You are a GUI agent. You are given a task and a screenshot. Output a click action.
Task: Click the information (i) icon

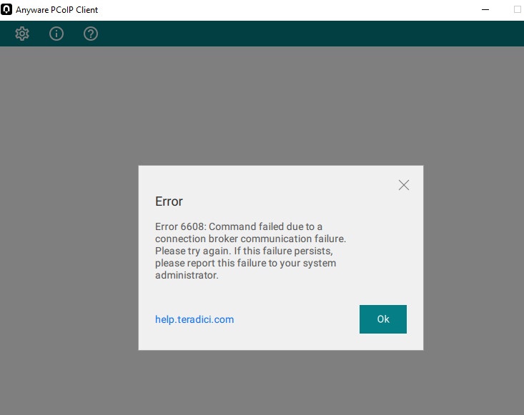56,34
